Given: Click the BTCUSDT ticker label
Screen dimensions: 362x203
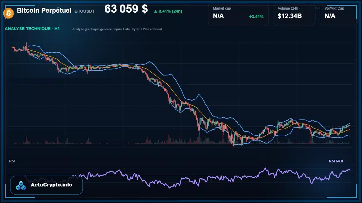Looking at the screenshot, I should click(x=84, y=11).
